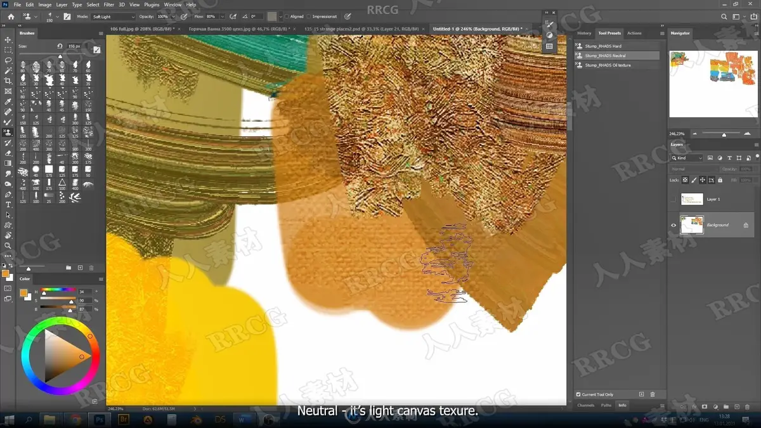Select the Eraser tool
Screen dimensions: 761x428
pyautogui.click(x=8, y=153)
